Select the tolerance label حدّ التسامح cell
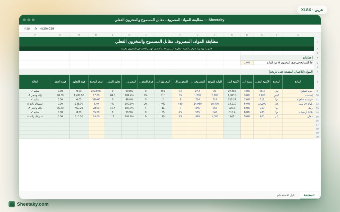The image size is (340, 212). tap(284, 63)
